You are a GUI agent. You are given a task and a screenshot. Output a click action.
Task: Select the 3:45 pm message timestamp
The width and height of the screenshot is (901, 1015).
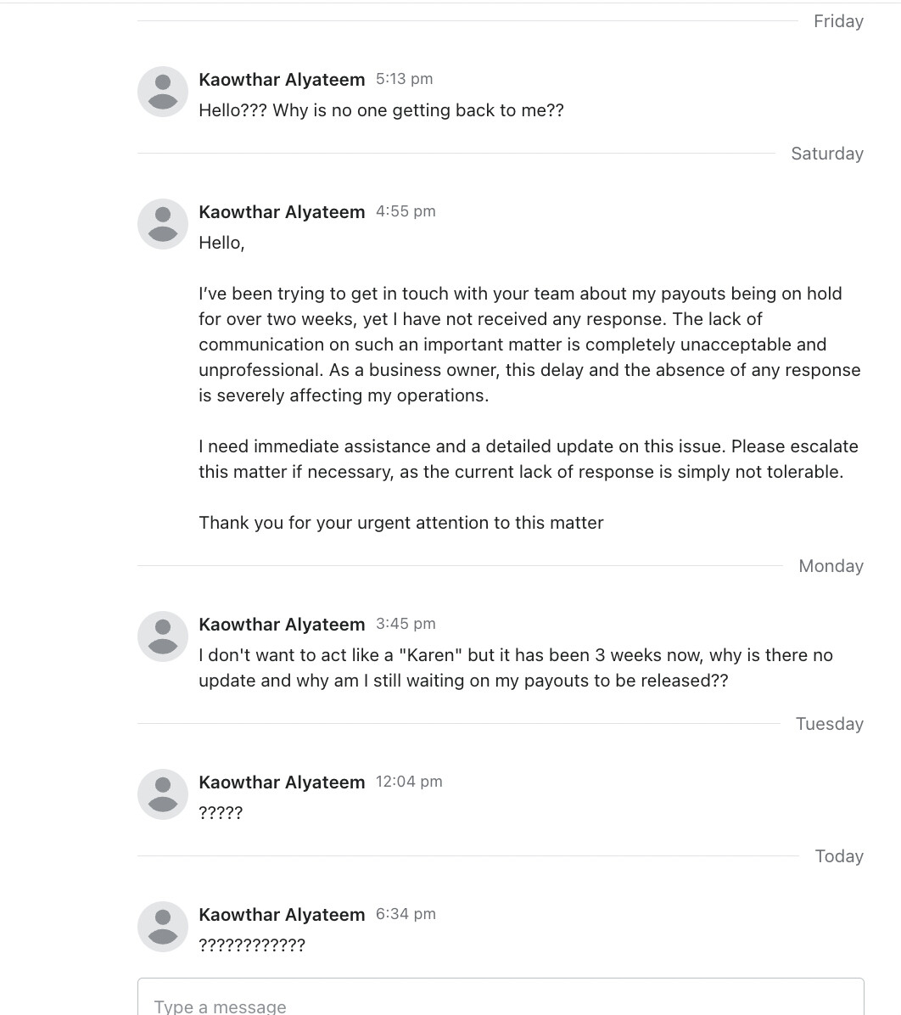pos(406,624)
